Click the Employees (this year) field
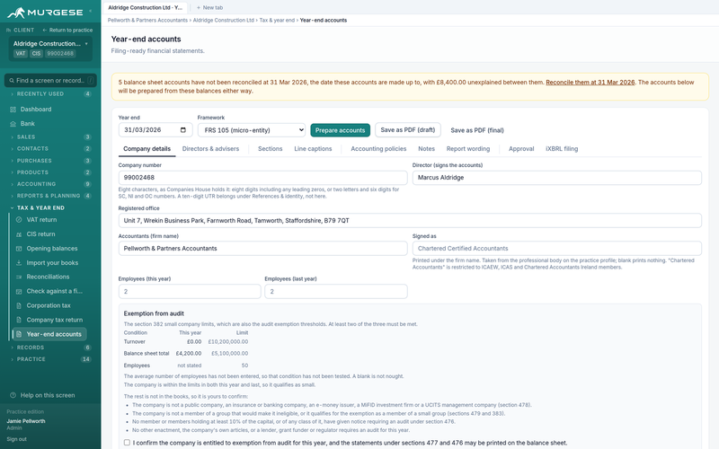This screenshot has width=719, height=449. 190,291
